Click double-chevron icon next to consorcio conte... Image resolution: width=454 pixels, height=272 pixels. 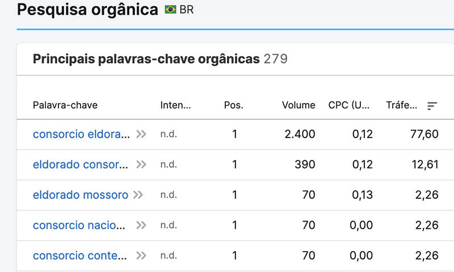pos(141,256)
